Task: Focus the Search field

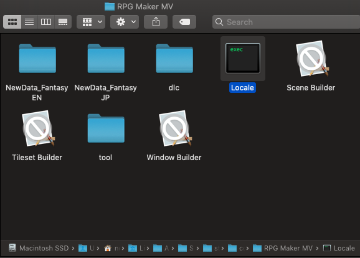Action: (x=286, y=22)
